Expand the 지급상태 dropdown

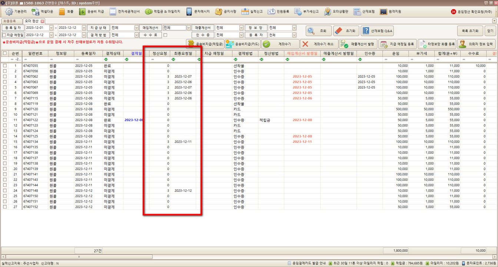pos(136,28)
